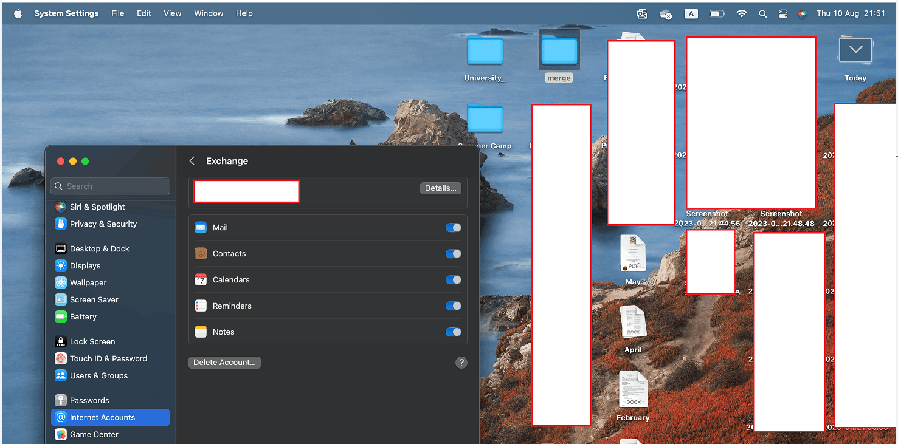Image resolution: width=898 pixels, height=444 pixels.
Task: Open System Settings application menu
Action: pos(66,13)
